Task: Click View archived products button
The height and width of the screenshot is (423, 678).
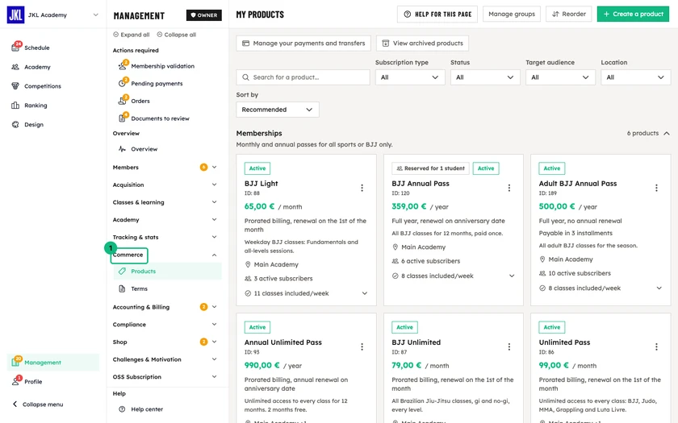Action: pyautogui.click(x=422, y=44)
